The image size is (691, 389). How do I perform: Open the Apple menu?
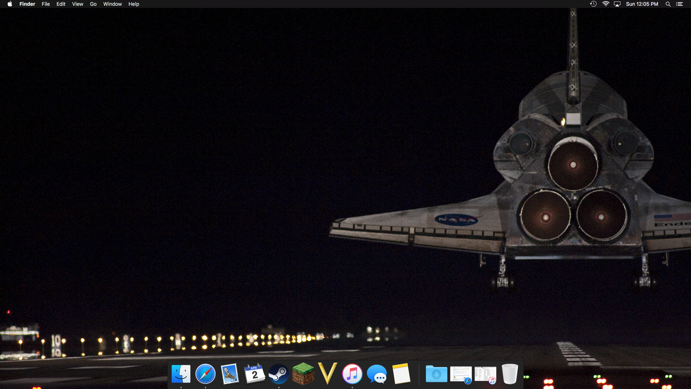(10, 4)
